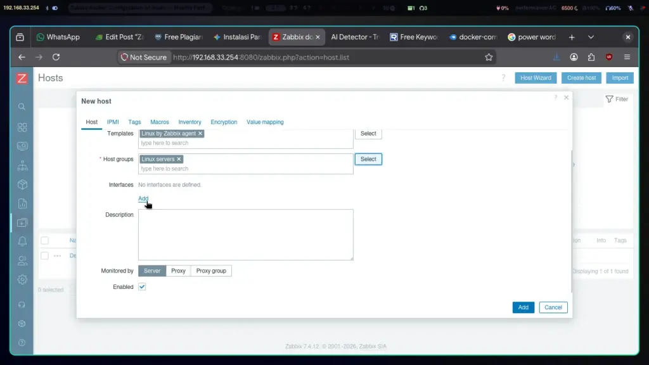Open Monitoring icon in Zabbix sidebar
Viewport: 649px width, 365px height.
click(22, 146)
